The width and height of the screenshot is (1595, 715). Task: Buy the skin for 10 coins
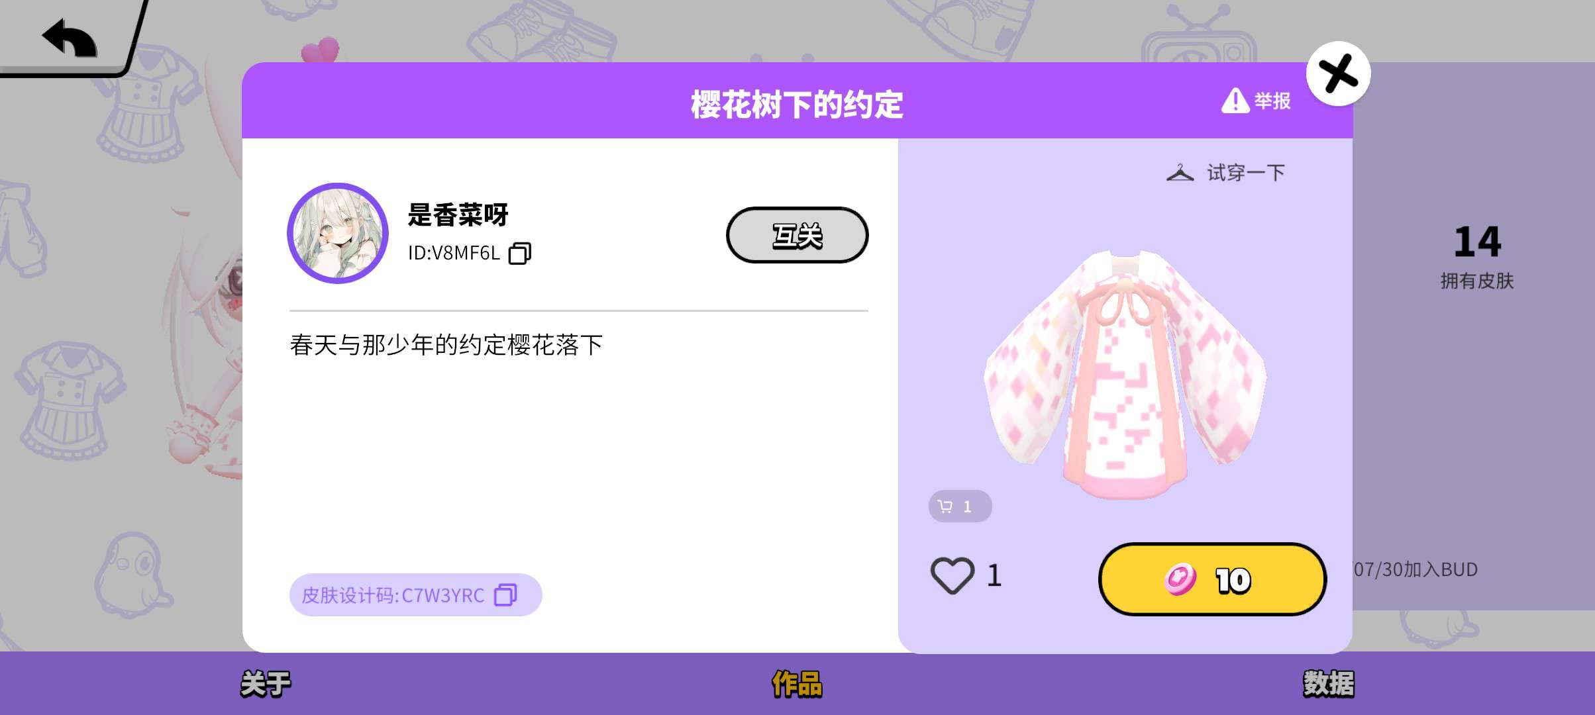1212,579
